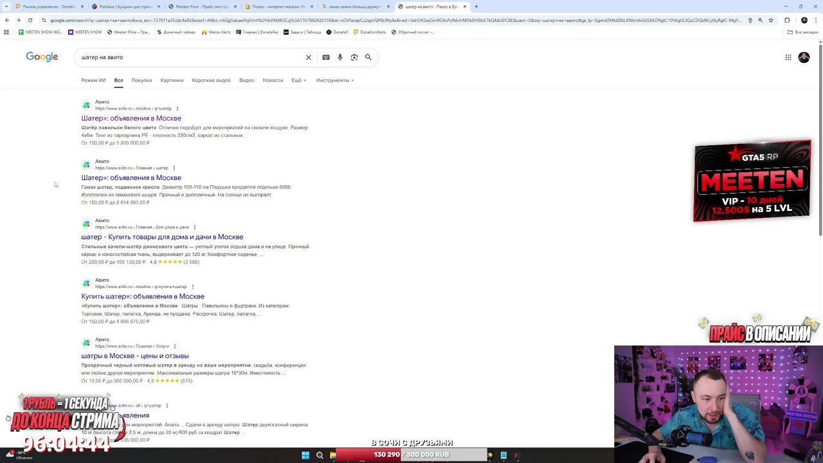823x463 pixels.
Task: Submit search with the magnifier icon
Action: [x=368, y=57]
